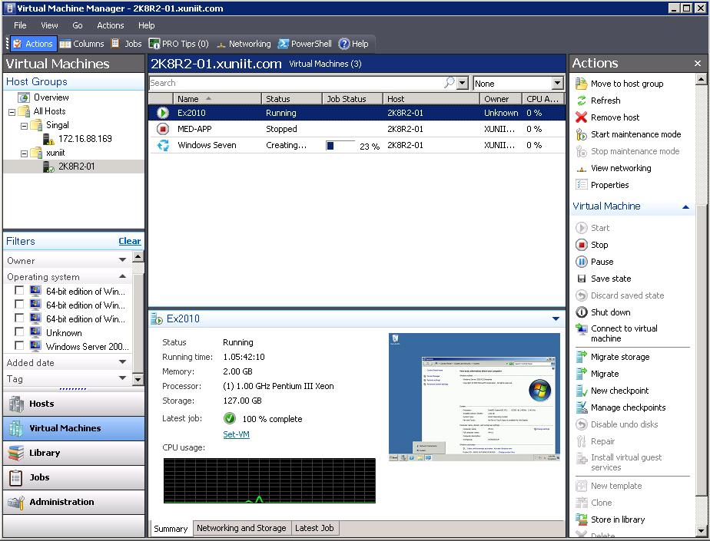710x541 pixels.
Task: Open the Library navigation pane
Action: (74, 453)
